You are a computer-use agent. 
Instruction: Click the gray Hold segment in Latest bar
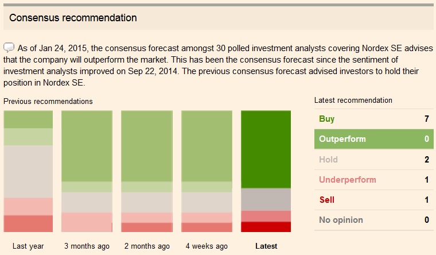click(266, 199)
